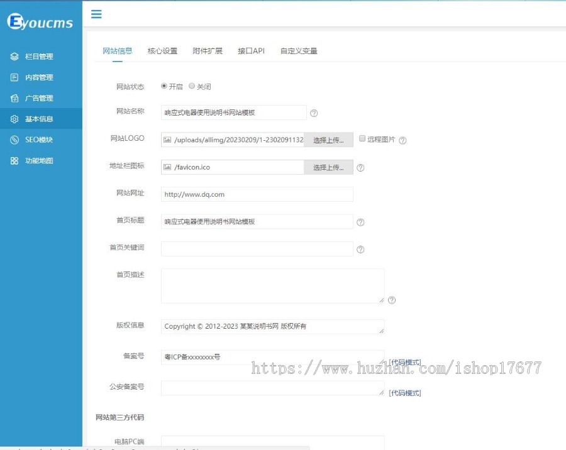This screenshot has width=566, height=450.
Task: Click the 内容管理 document icon
Action: pyautogui.click(x=14, y=77)
